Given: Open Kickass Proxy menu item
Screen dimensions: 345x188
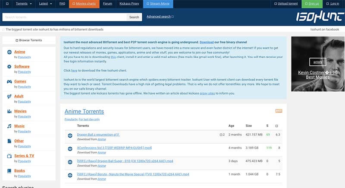Looking at the screenshot, I should 129,4.
